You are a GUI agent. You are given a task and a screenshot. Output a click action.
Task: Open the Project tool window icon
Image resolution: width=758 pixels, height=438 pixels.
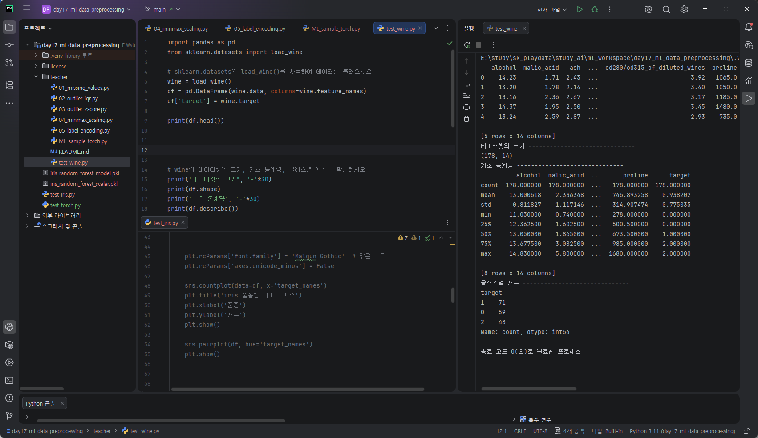point(9,27)
